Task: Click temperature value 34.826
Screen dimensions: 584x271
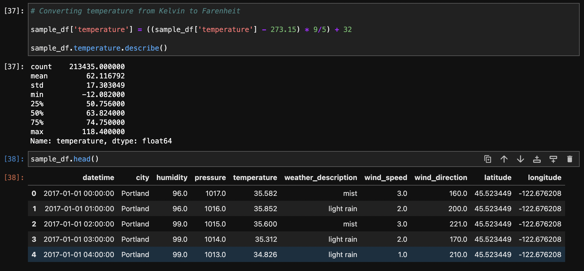Action: (265, 255)
